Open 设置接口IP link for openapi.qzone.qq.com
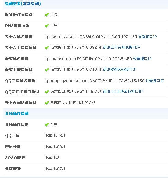This screenshot has height=178, width=168. pos(155,81)
